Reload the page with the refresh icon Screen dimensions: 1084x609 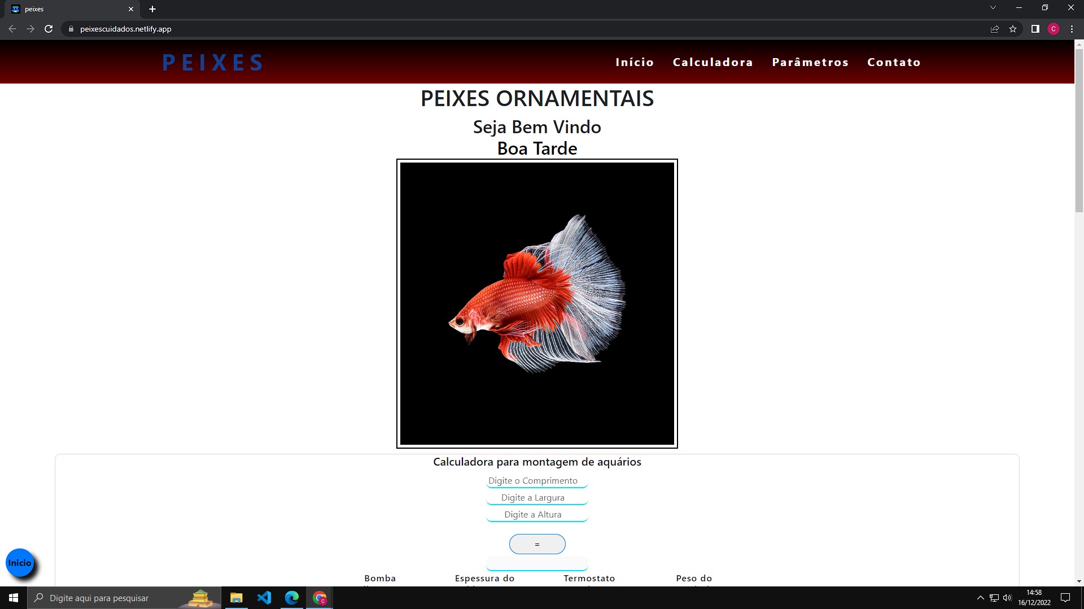(x=49, y=29)
